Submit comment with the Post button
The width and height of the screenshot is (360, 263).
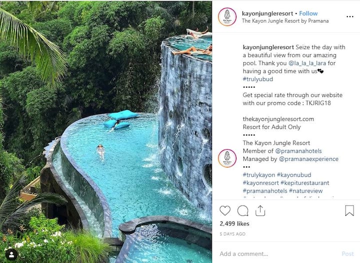[347, 254]
